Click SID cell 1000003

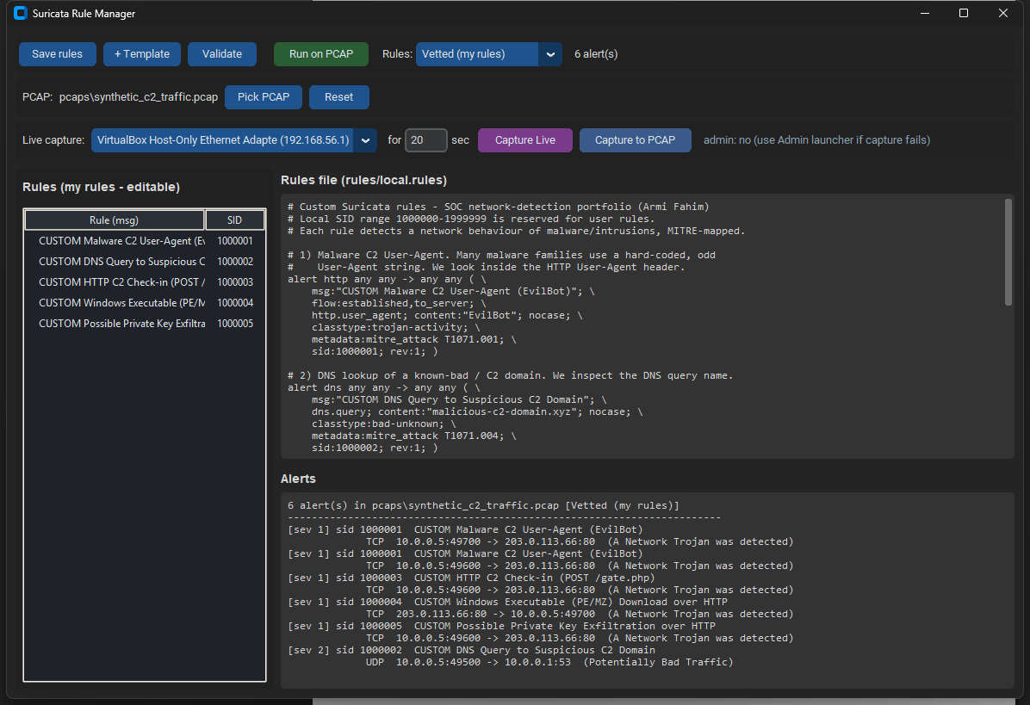click(x=235, y=282)
